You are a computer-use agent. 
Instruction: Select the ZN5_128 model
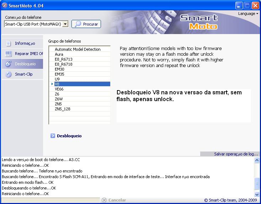click(80, 109)
